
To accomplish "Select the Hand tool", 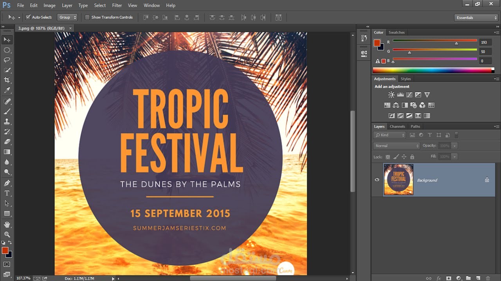I will [x=7, y=224].
